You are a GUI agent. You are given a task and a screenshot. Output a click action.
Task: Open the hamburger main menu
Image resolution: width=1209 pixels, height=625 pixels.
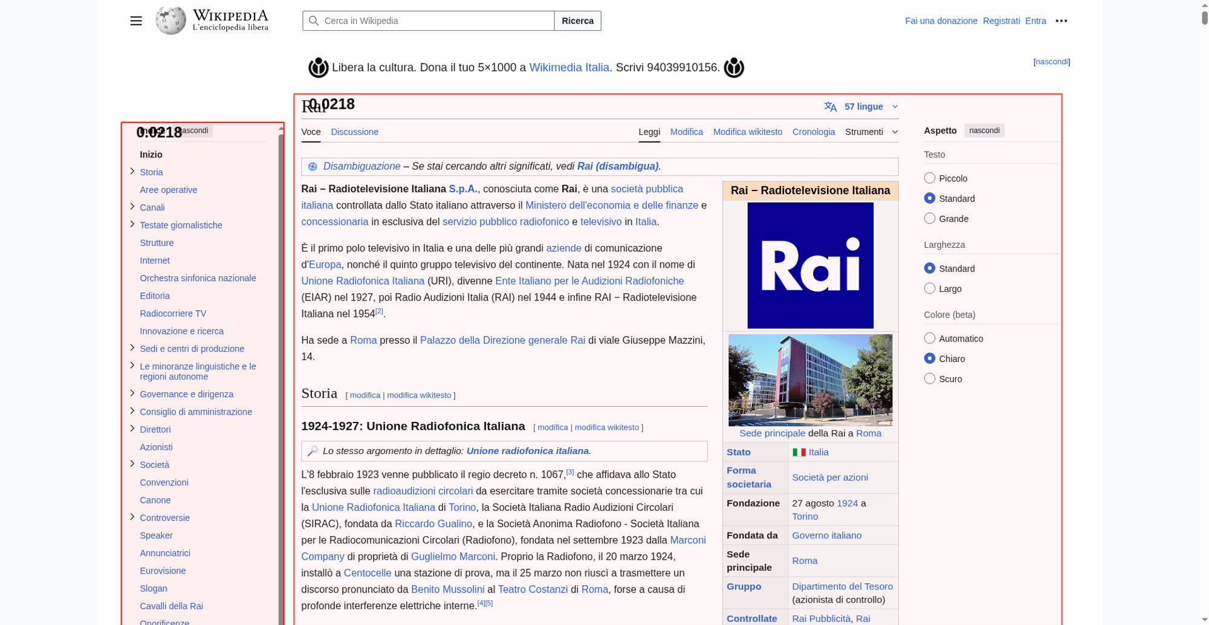pos(136,21)
